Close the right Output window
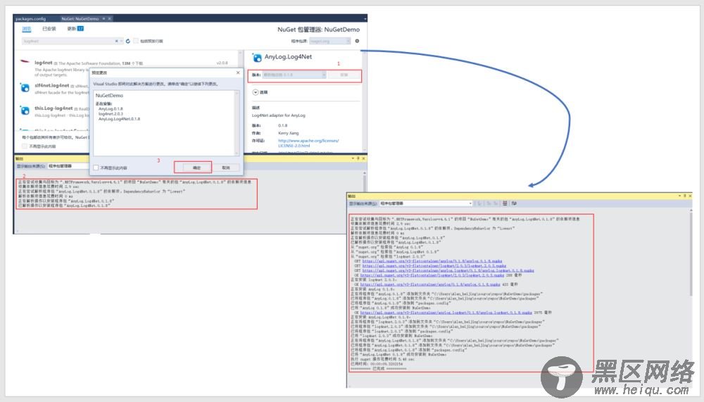The width and height of the screenshot is (704, 402). (690, 196)
